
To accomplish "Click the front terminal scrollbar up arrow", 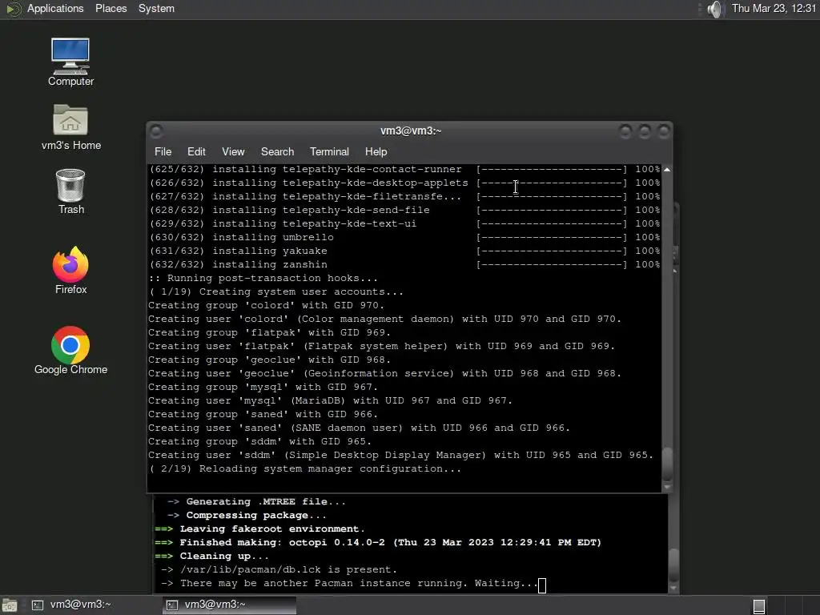I will [667, 170].
